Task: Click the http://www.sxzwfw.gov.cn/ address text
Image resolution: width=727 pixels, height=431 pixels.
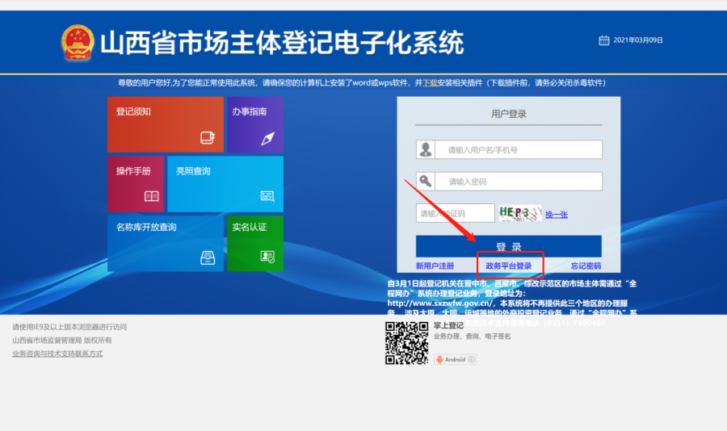Action: pos(441,303)
